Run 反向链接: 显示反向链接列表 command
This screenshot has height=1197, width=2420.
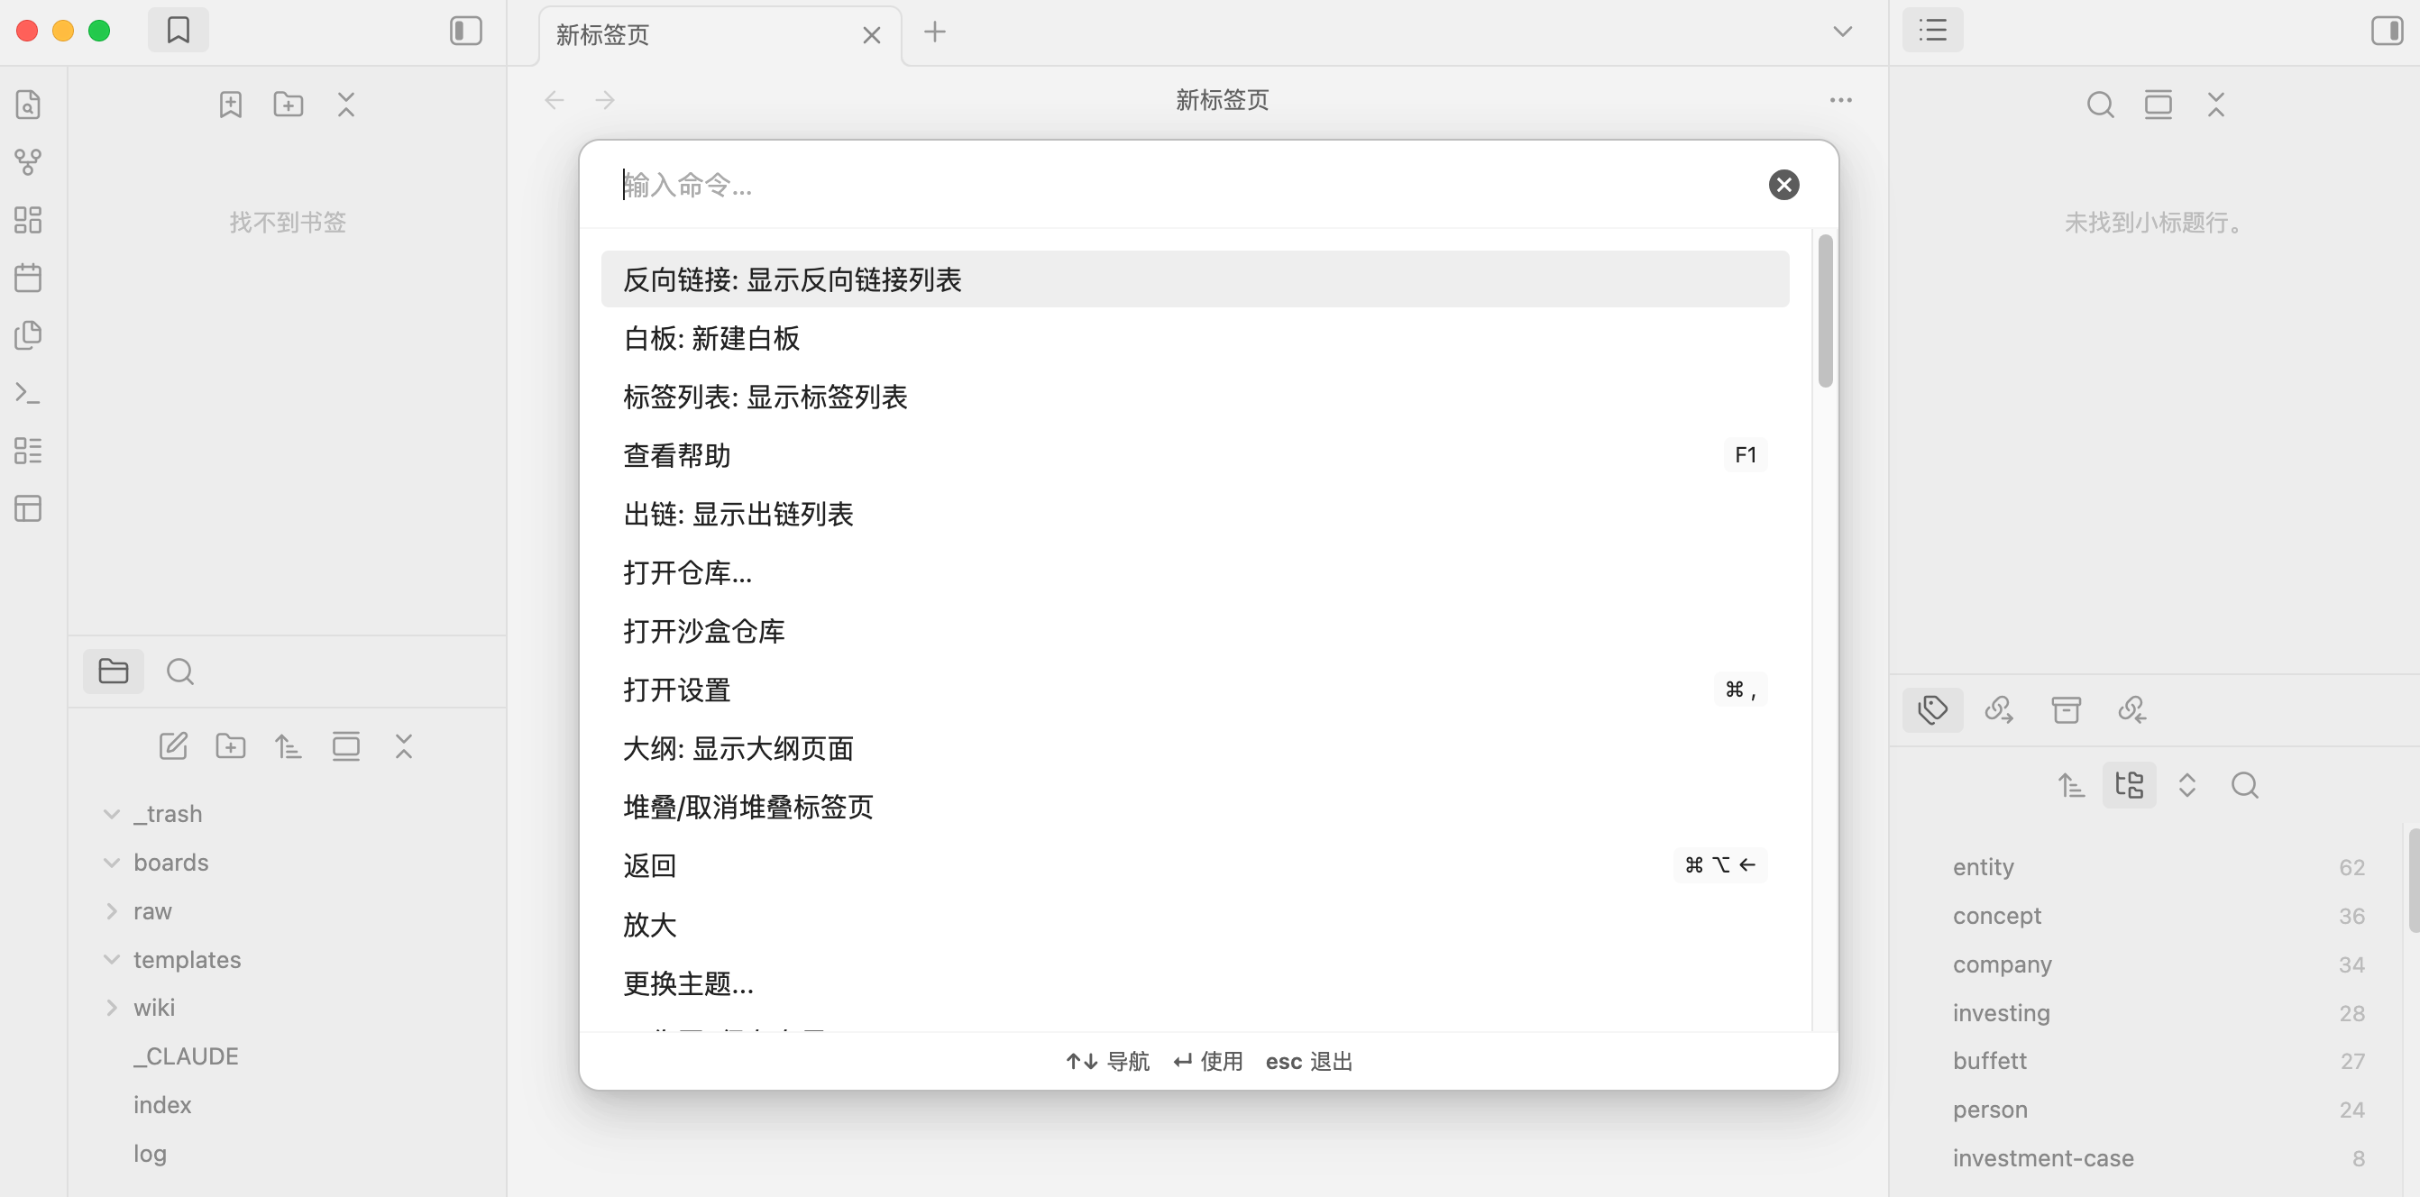pos(1195,279)
